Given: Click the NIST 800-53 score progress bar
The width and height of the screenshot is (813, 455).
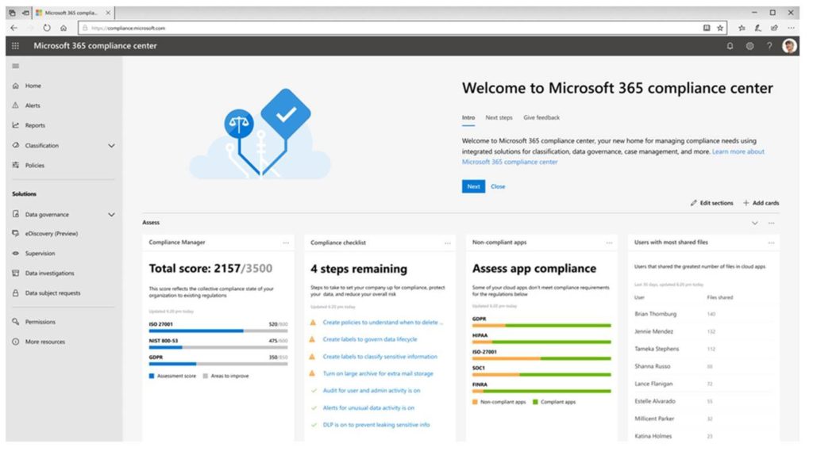Looking at the screenshot, I should (218, 347).
